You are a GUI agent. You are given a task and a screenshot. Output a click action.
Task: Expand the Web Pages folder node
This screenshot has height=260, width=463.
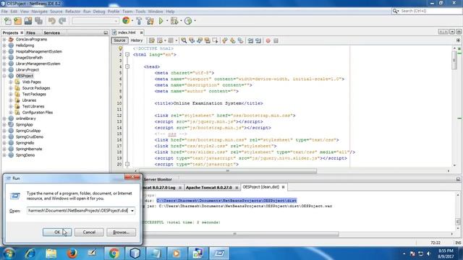coord(11,82)
